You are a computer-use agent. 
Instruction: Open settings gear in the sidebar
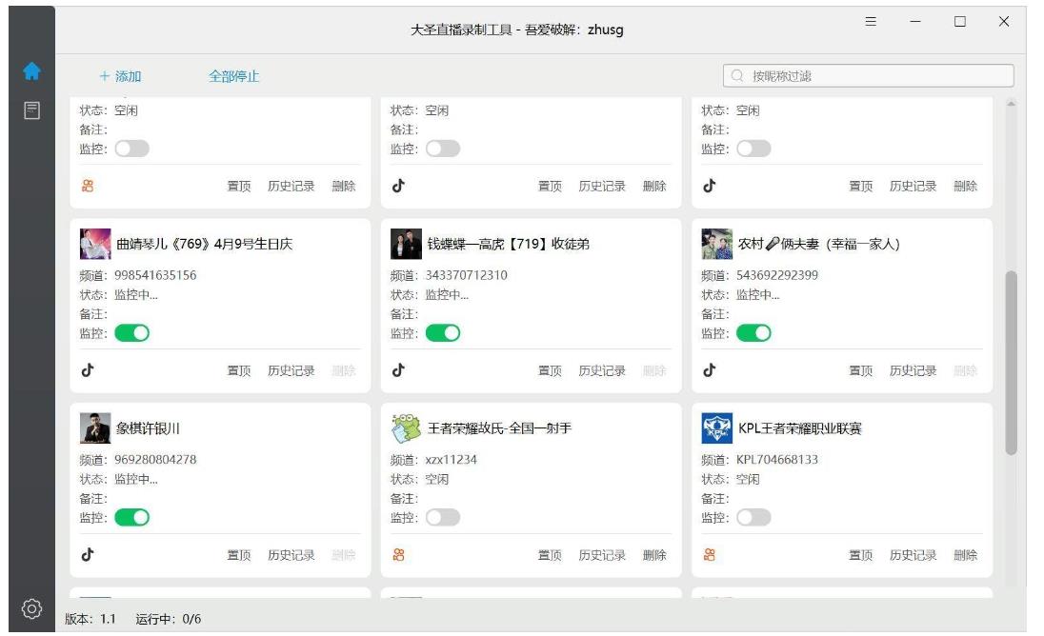pos(31,608)
